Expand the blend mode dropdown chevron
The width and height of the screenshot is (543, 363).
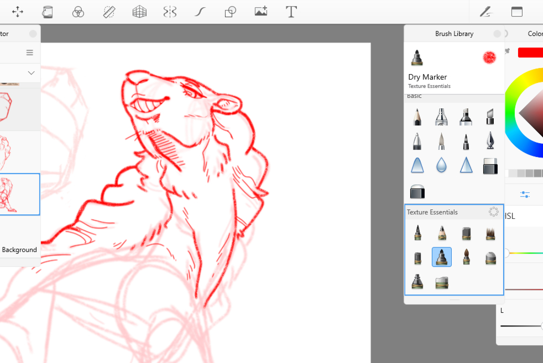pos(32,73)
